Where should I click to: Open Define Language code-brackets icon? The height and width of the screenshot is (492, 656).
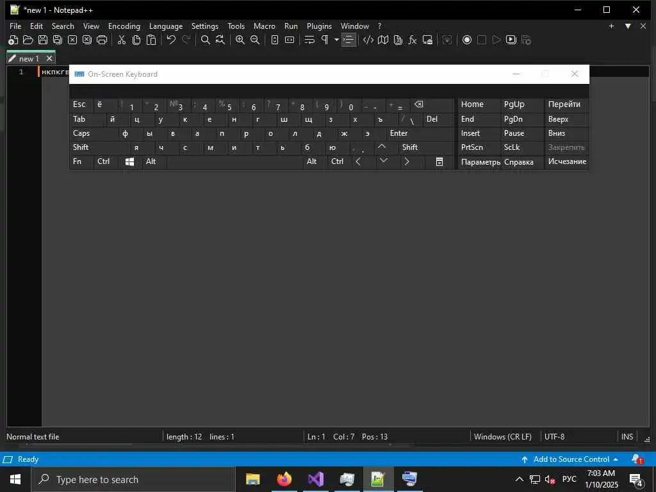tap(368, 40)
